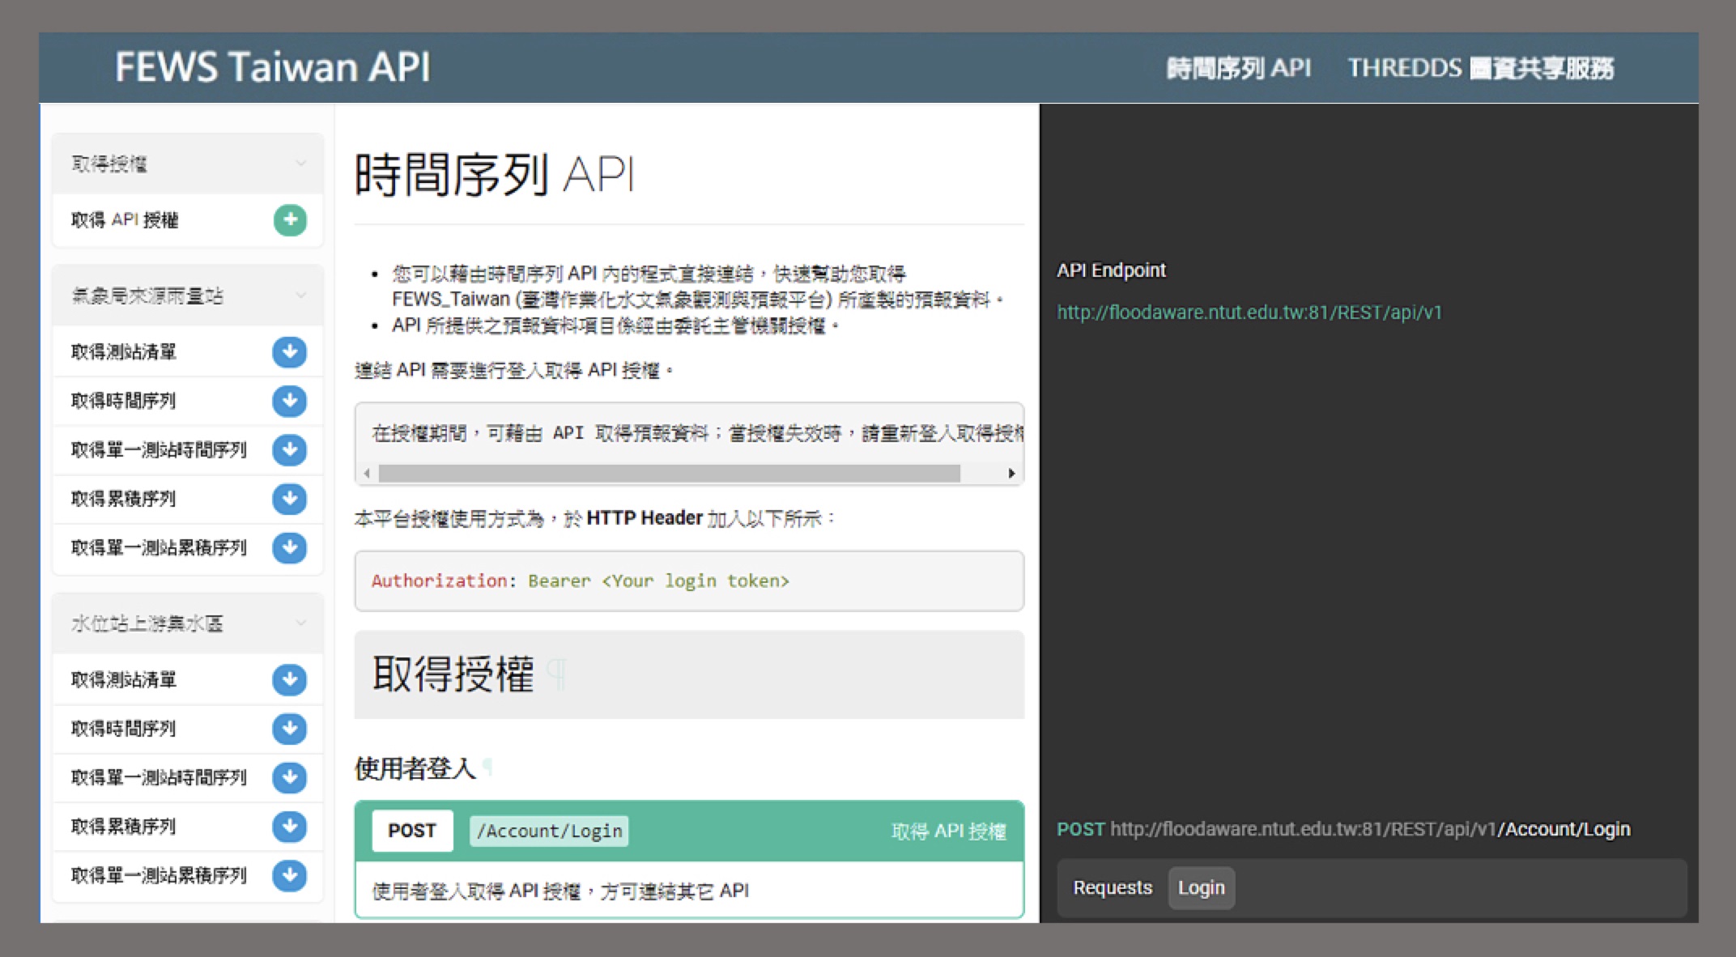Screen dimensions: 1736x957
Task: Click horizontal scrollbar right arrow in code box
Action: click(1011, 474)
